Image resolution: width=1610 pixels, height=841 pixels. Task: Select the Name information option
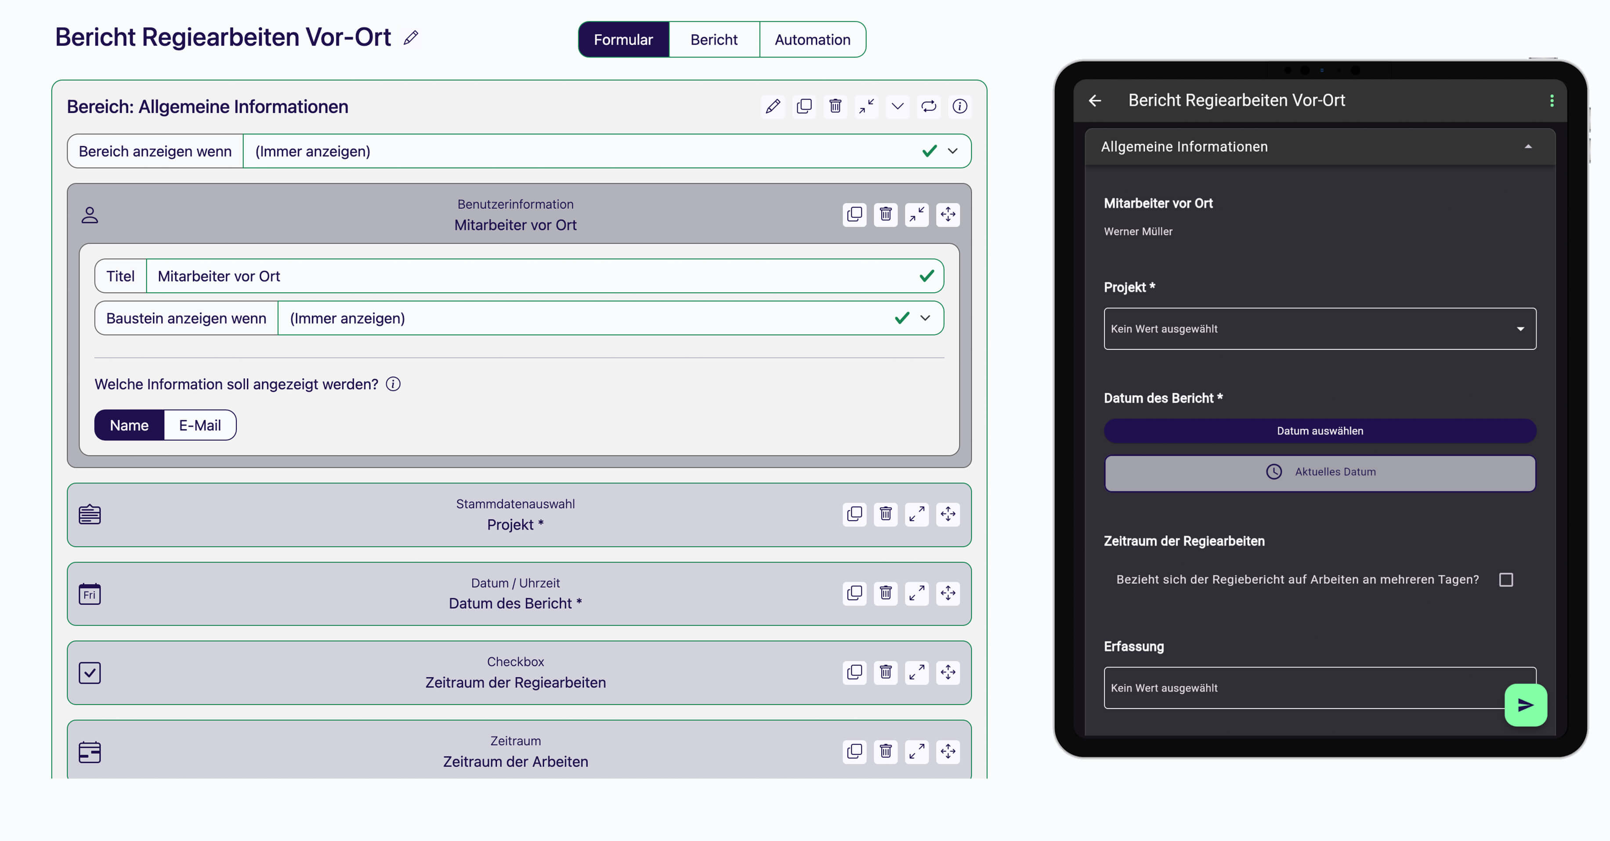130,425
